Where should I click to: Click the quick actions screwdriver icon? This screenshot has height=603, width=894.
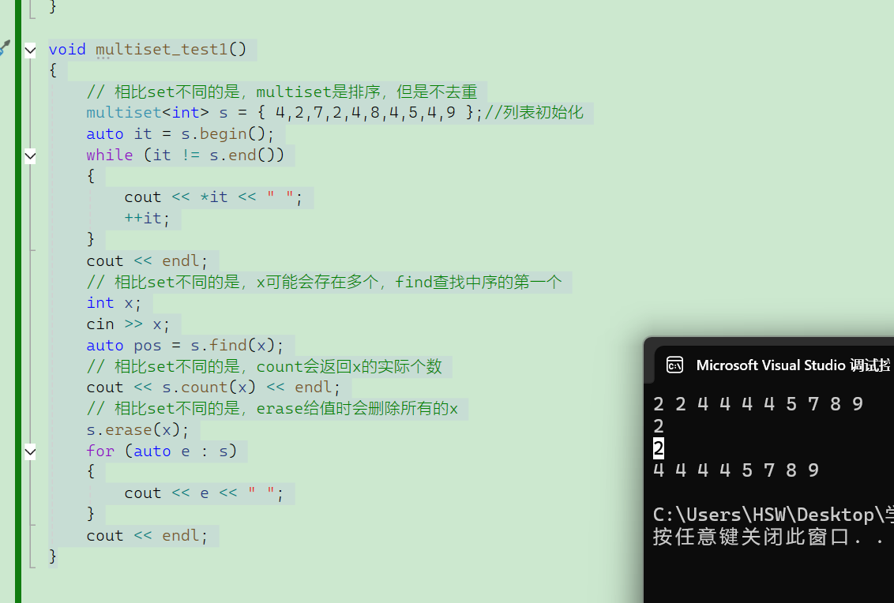(5, 47)
